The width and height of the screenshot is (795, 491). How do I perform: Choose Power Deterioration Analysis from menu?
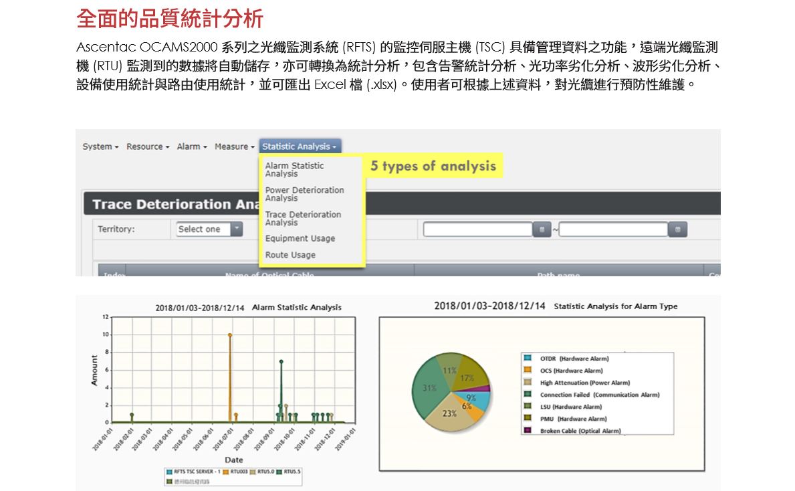pyautogui.click(x=304, y=194)
